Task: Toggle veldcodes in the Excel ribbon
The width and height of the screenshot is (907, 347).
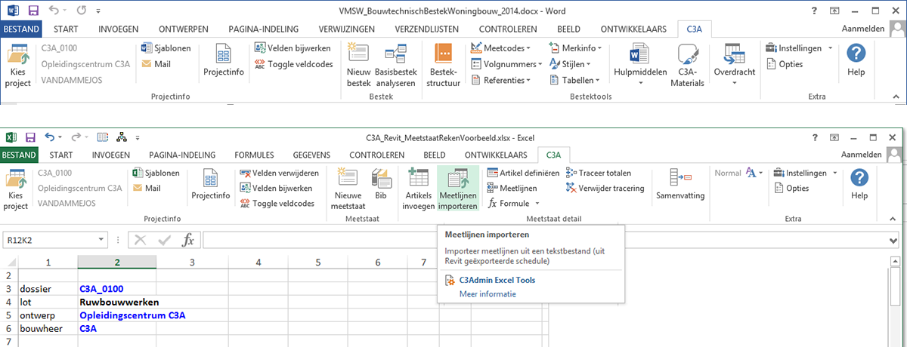Action: tap(277, 204)
